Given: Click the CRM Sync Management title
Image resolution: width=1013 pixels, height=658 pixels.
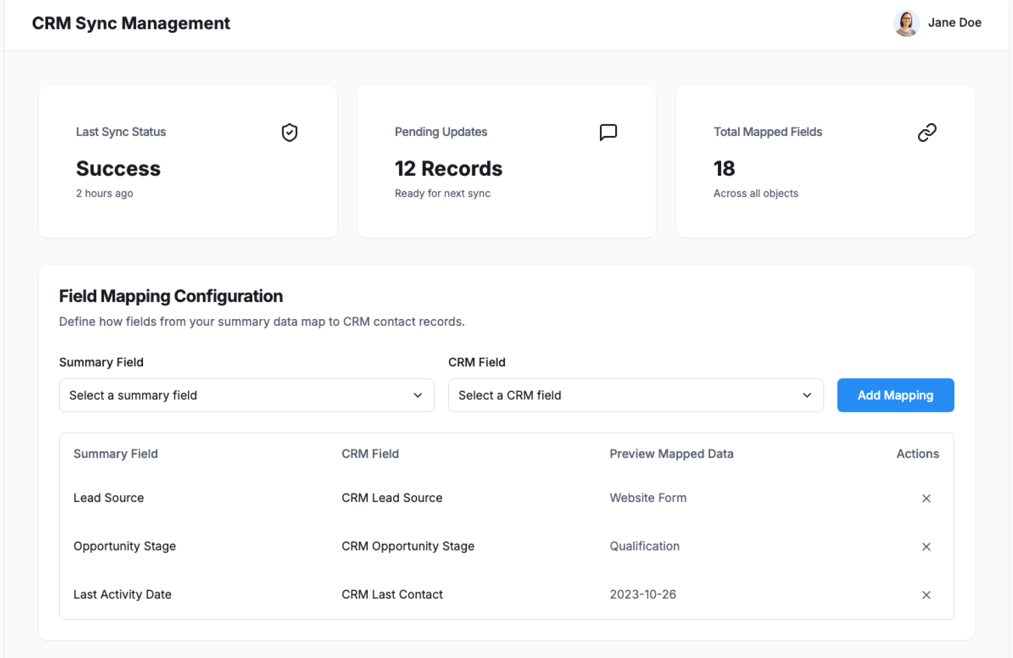Looking at the screenshot, I should tap(131, 23).
